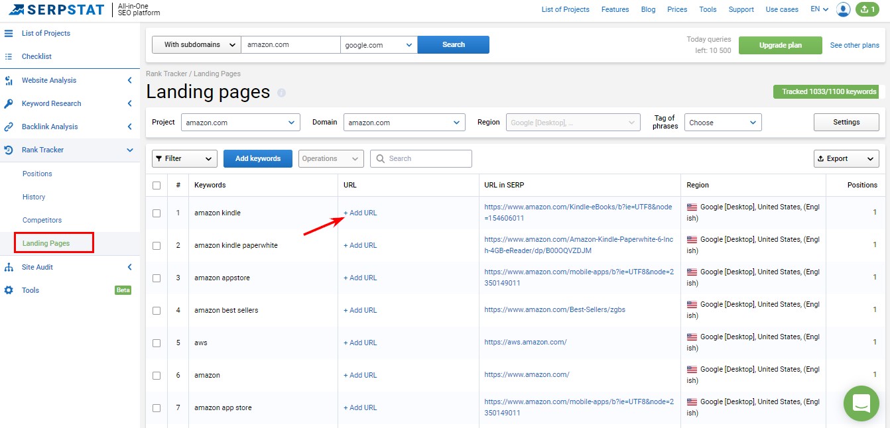Open the Best-Sellers/zgbs SERP URL
The height and width of the screenshot is (428, 890).
(554, 309)
